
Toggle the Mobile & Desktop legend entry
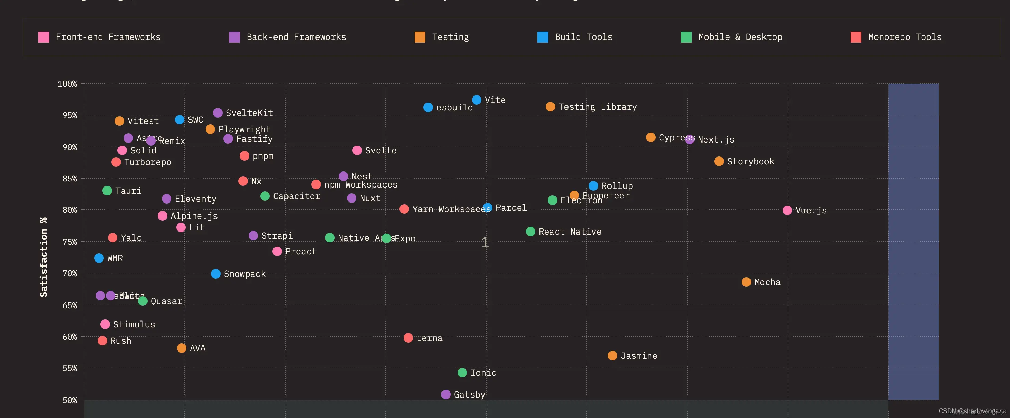[x=740, y=37]
